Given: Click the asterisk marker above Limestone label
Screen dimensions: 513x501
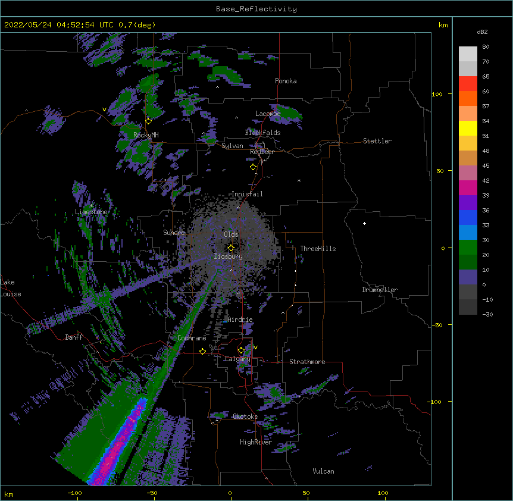Looking at the screenshot, I should (x=91, y=206).
